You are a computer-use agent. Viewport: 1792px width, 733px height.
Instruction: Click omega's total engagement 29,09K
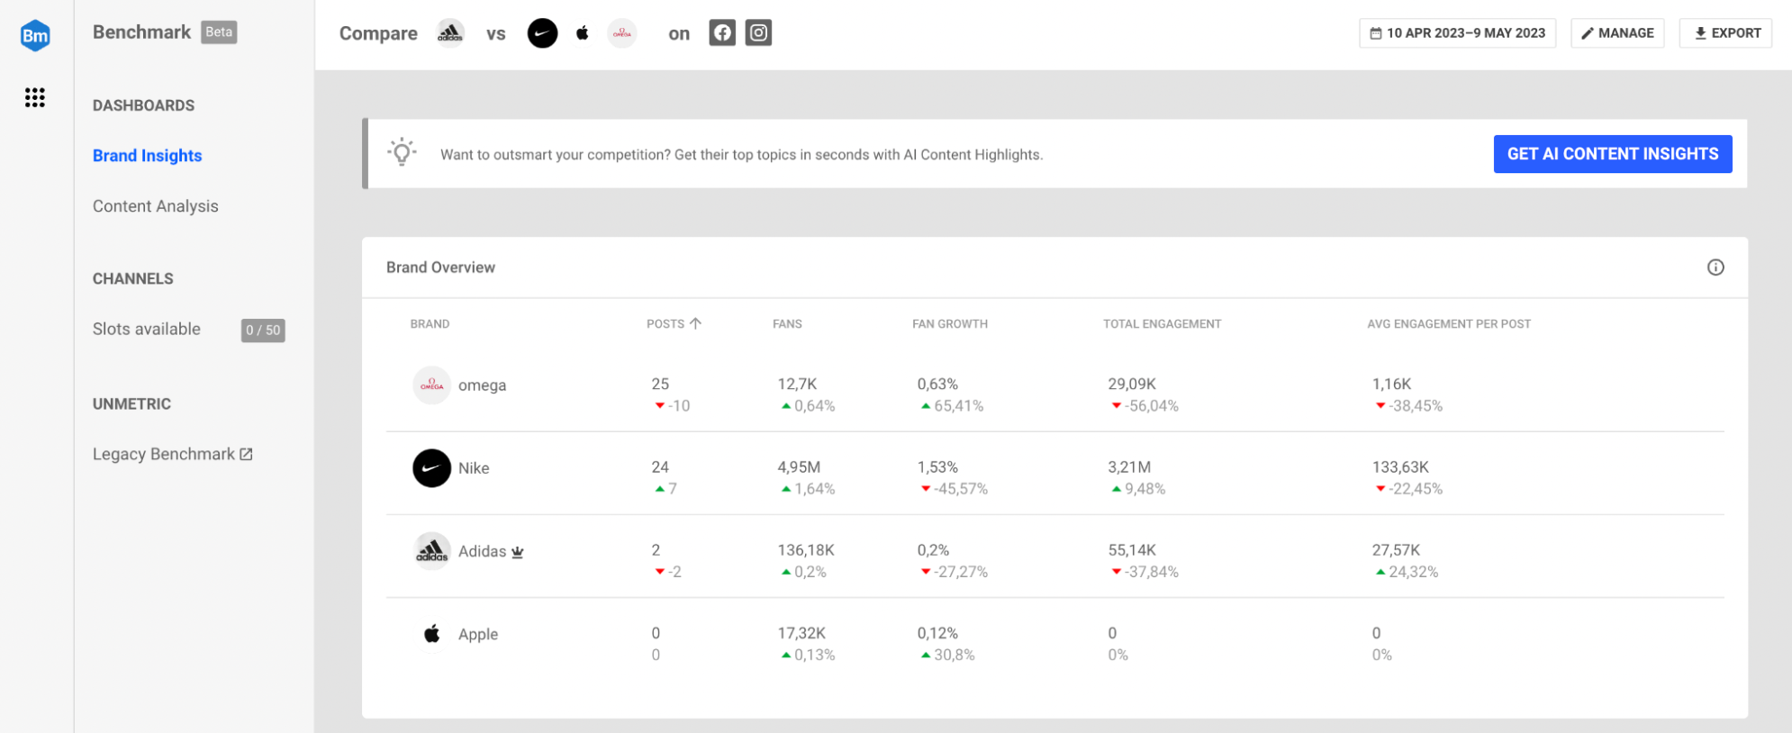pos(1132,384)
